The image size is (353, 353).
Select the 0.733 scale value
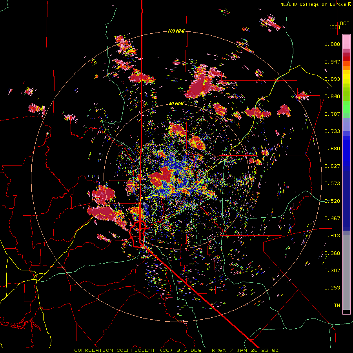tap(332, 131)
